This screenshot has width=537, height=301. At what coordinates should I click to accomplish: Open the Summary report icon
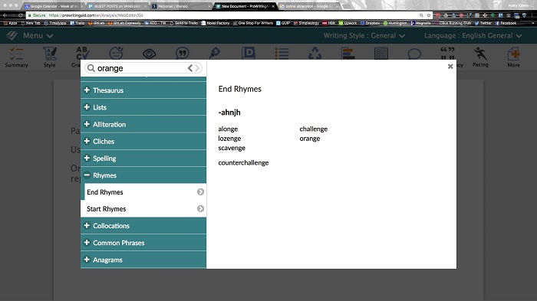pos(16,57)
